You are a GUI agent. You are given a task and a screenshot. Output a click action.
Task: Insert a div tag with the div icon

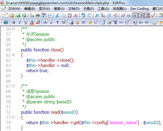[x=141, y=22]
